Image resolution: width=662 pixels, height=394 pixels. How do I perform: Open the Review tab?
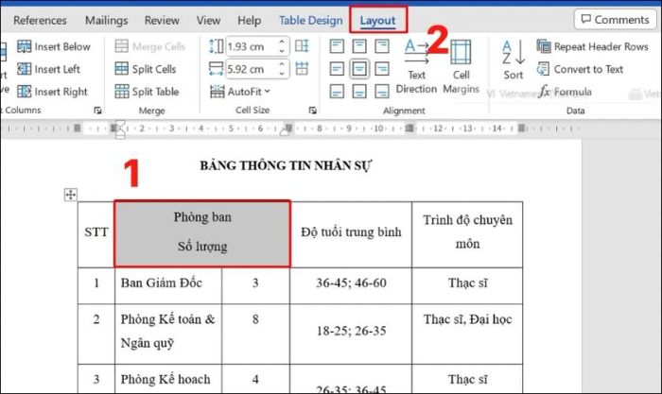click(x=162, y=20)
